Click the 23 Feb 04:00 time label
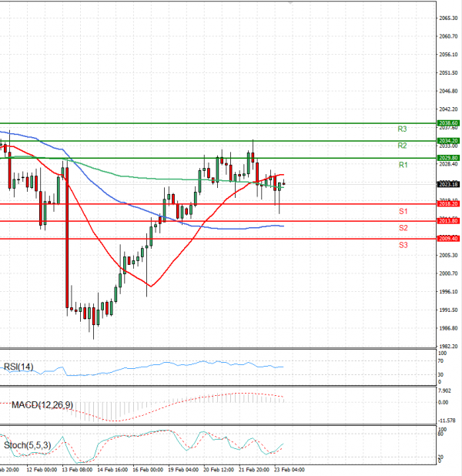Viewport: 462px width, 476px height. click(290, 470)
